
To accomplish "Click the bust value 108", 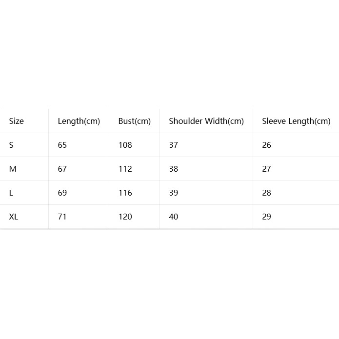I will coord(125,145).
